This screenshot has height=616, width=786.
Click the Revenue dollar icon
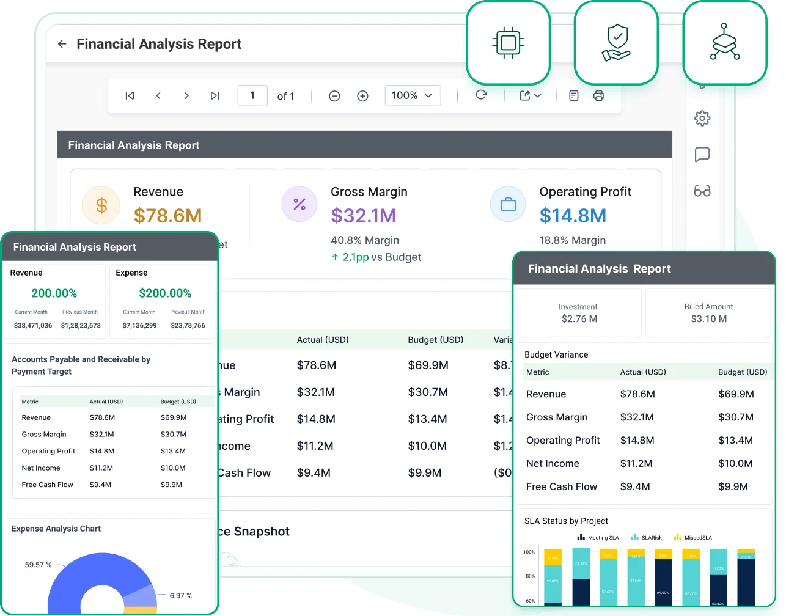(101, 205)
